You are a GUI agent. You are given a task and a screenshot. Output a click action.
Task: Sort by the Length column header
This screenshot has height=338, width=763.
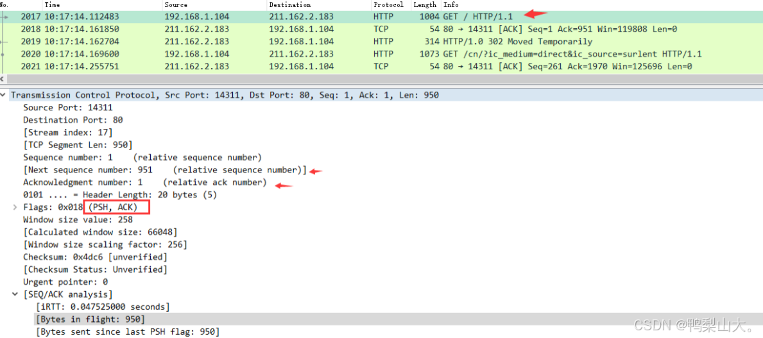(426, 5)
